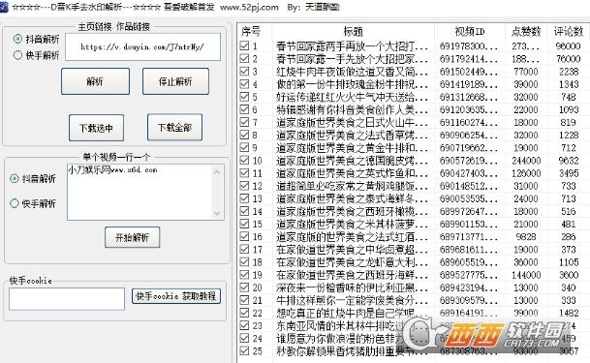Click the douyin URL input field
This screenshot has height=363, width=590.
click(x=143, y=47)
